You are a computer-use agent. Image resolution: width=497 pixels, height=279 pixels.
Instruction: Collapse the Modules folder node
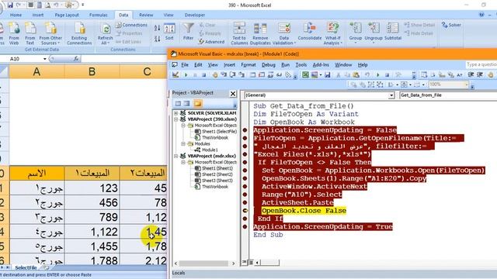[183, 143]
